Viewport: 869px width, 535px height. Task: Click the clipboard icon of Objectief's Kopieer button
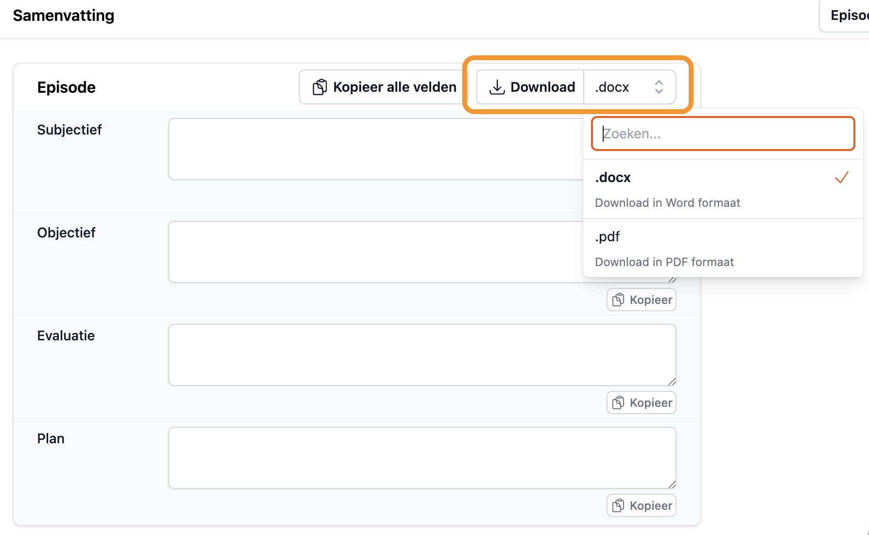pyautogui.click(x=618, y=300)
